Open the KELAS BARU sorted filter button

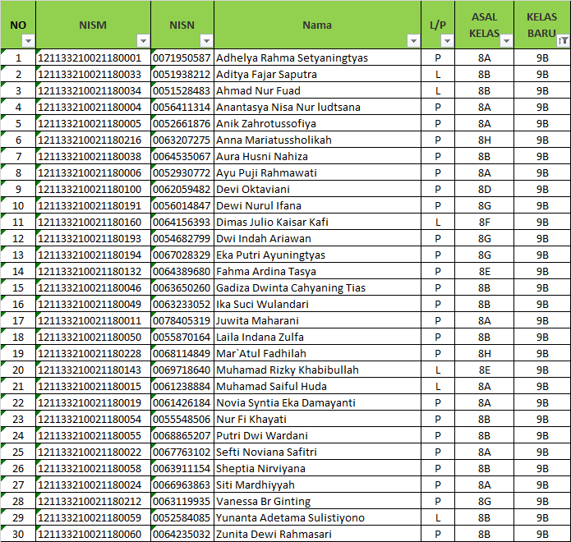[563, 41]
